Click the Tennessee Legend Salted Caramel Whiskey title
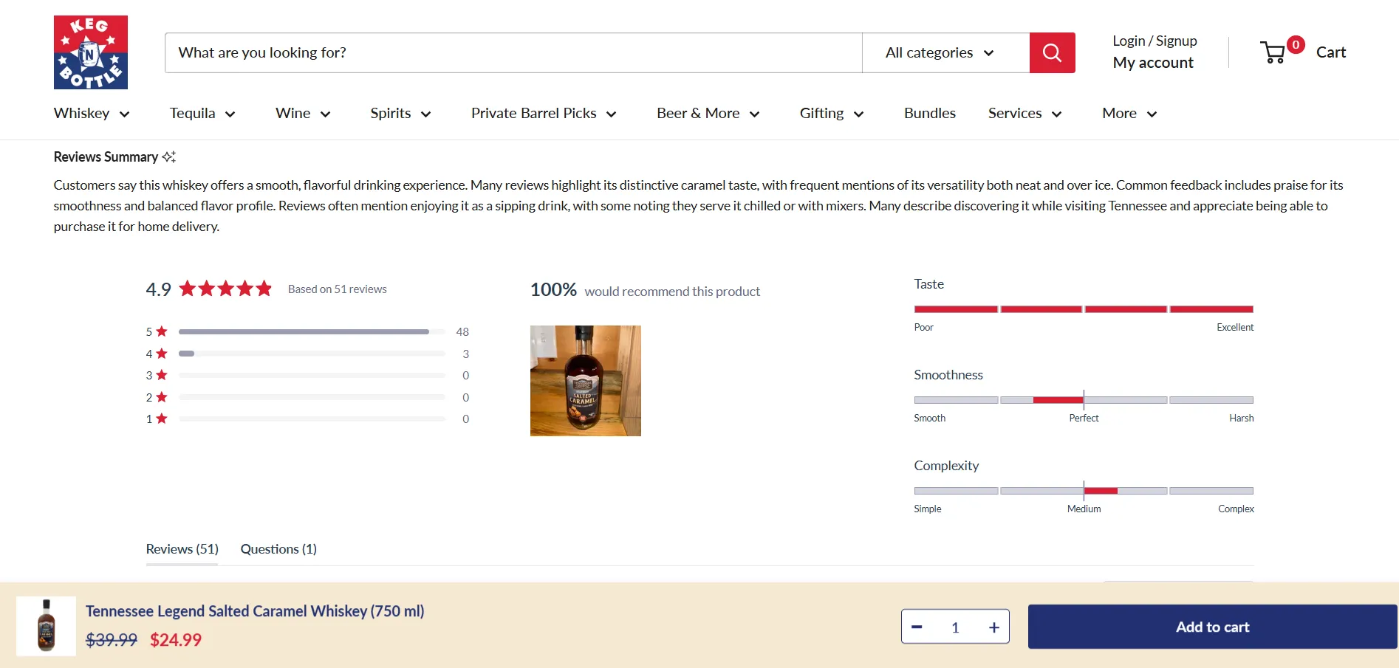This screenshot has height=668, width=1399. (x=255, y=611)
